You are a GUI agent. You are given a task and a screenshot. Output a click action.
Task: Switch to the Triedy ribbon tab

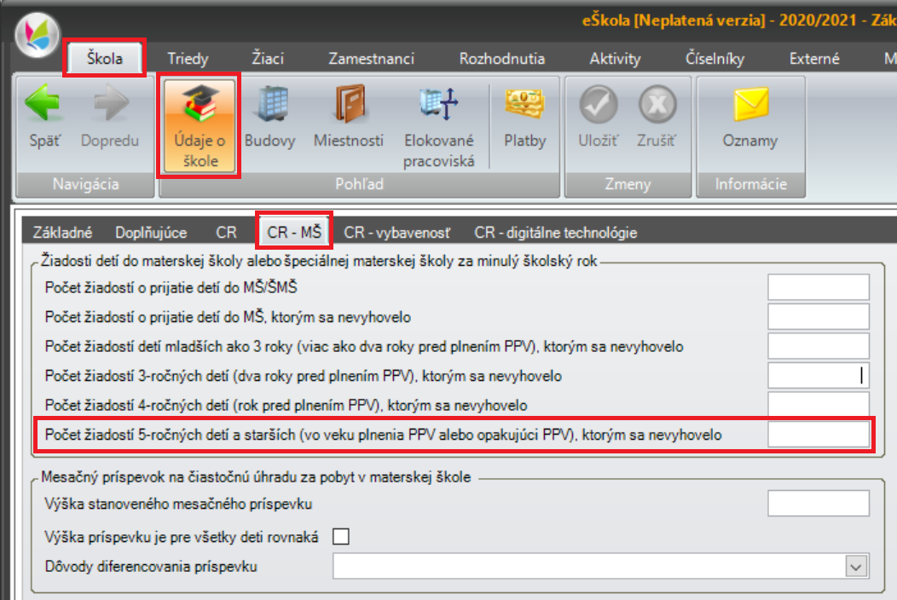coord(188,58)
